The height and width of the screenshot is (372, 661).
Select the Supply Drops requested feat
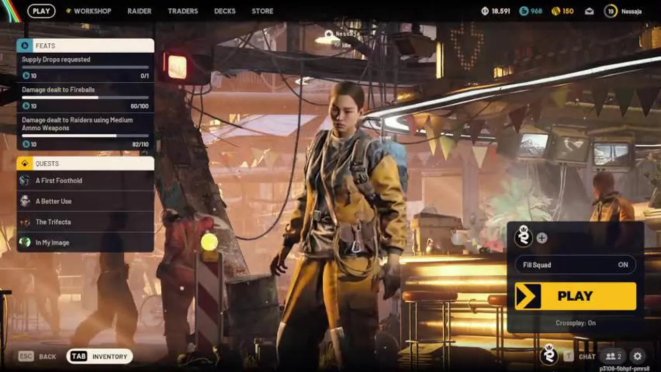[x=85, y=68]
